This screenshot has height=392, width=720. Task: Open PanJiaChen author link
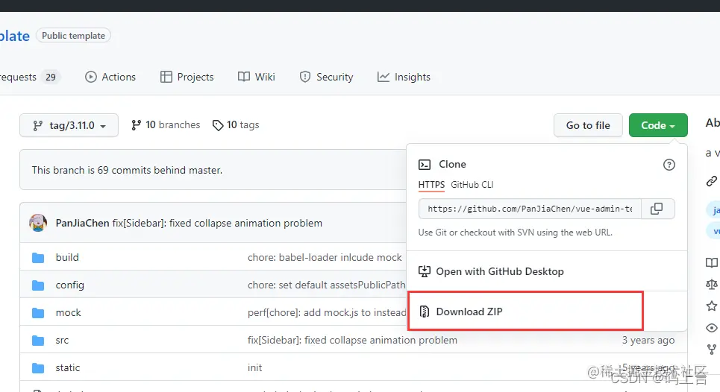[82, 224]
